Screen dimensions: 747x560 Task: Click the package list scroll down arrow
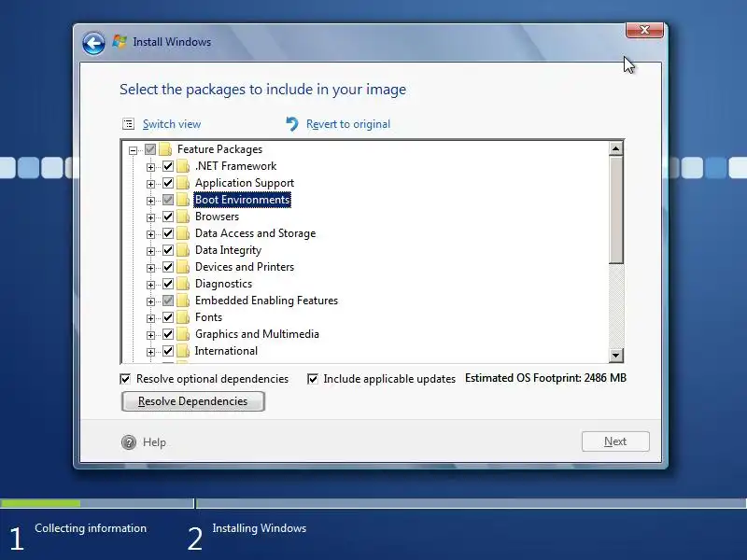tap(615, 356)
